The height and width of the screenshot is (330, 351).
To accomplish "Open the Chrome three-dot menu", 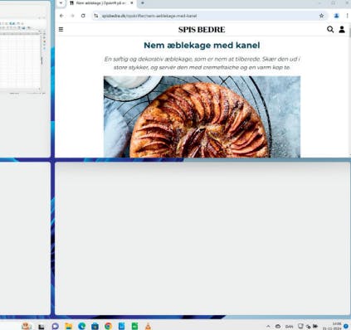I will point(347,16).
